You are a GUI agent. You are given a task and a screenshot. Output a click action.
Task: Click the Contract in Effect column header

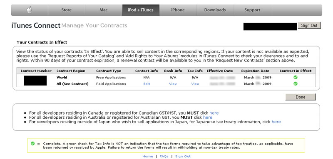pyautogui.click(x=296, y=71)
